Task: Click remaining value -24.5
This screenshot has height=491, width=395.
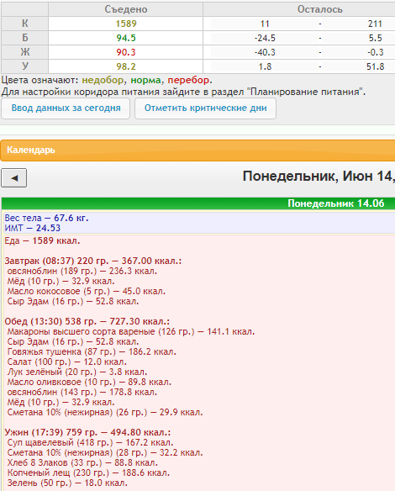Action: pos(265,38)
